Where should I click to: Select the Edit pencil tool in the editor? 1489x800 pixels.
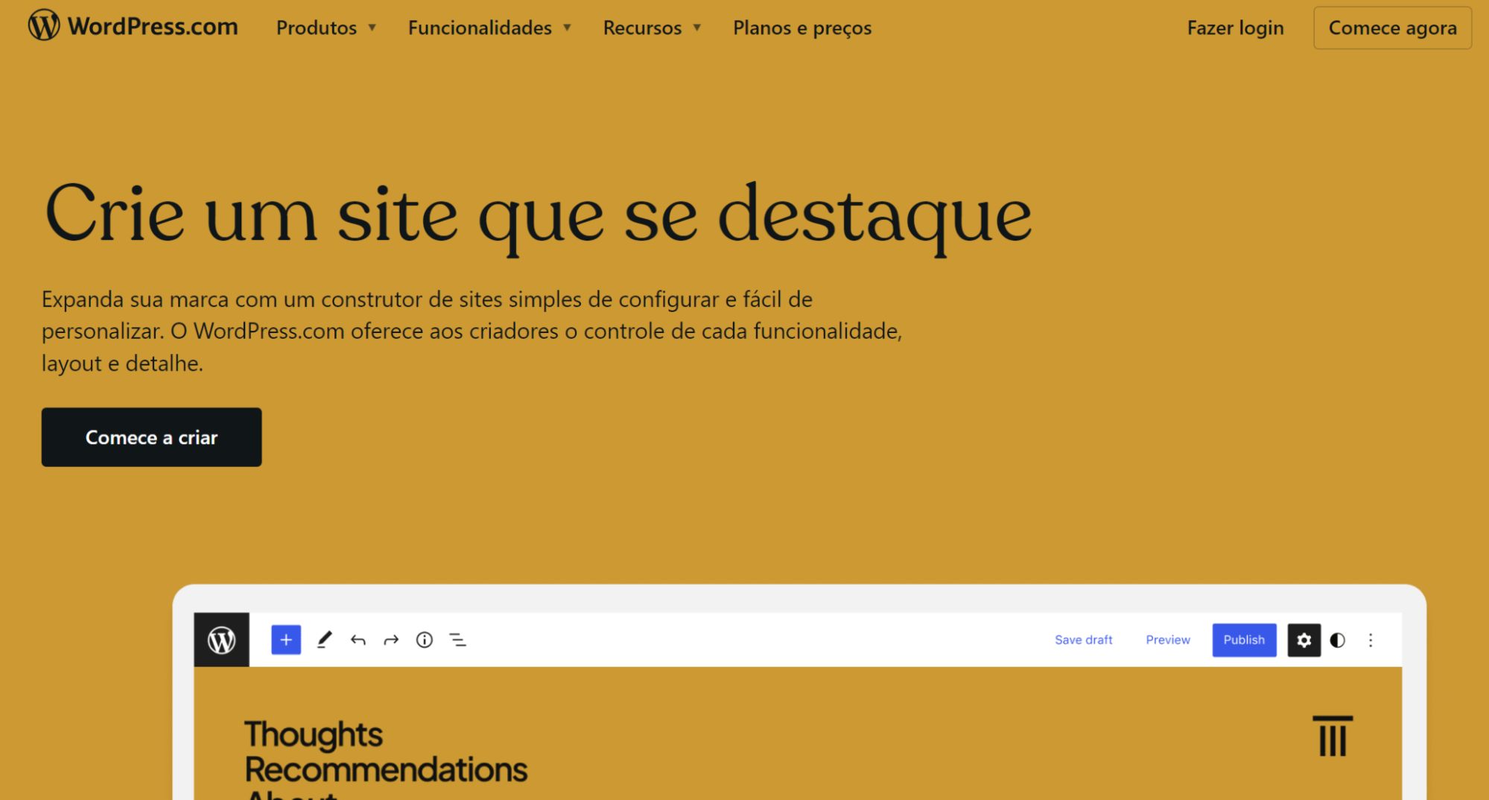pyautogui.click(x=324, y=640)
